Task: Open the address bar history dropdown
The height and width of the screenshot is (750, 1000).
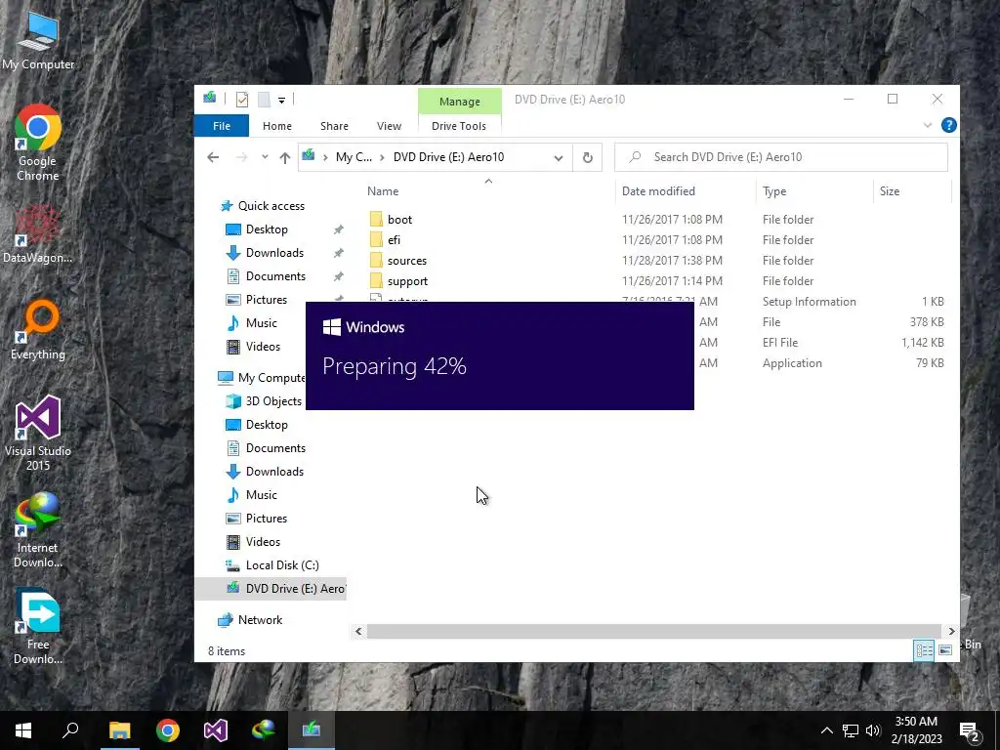Action: (x=558, y=158)
